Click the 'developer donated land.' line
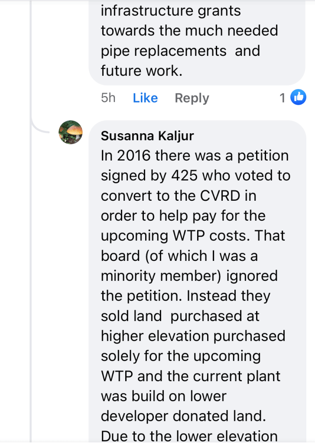 (184, 416)
